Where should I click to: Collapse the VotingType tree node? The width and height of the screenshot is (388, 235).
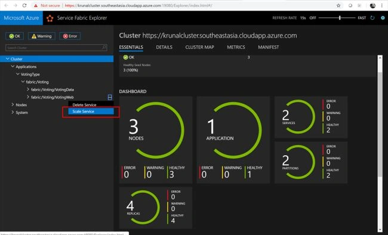[17, 74]
